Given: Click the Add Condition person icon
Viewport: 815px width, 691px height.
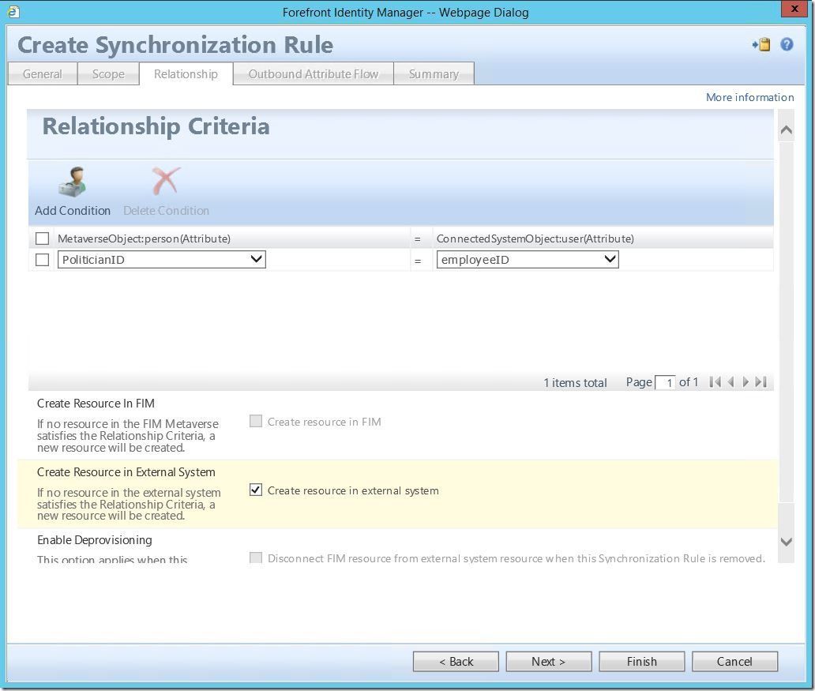Looking at the screenshot, I should (72, 182).
